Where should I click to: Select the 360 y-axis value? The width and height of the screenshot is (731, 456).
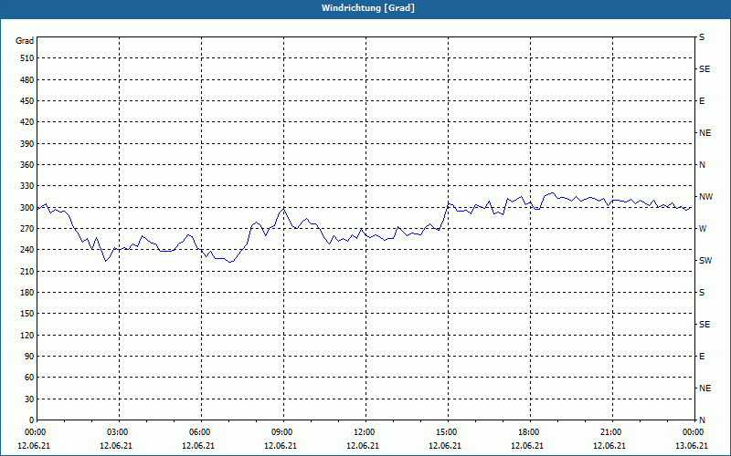27,165
